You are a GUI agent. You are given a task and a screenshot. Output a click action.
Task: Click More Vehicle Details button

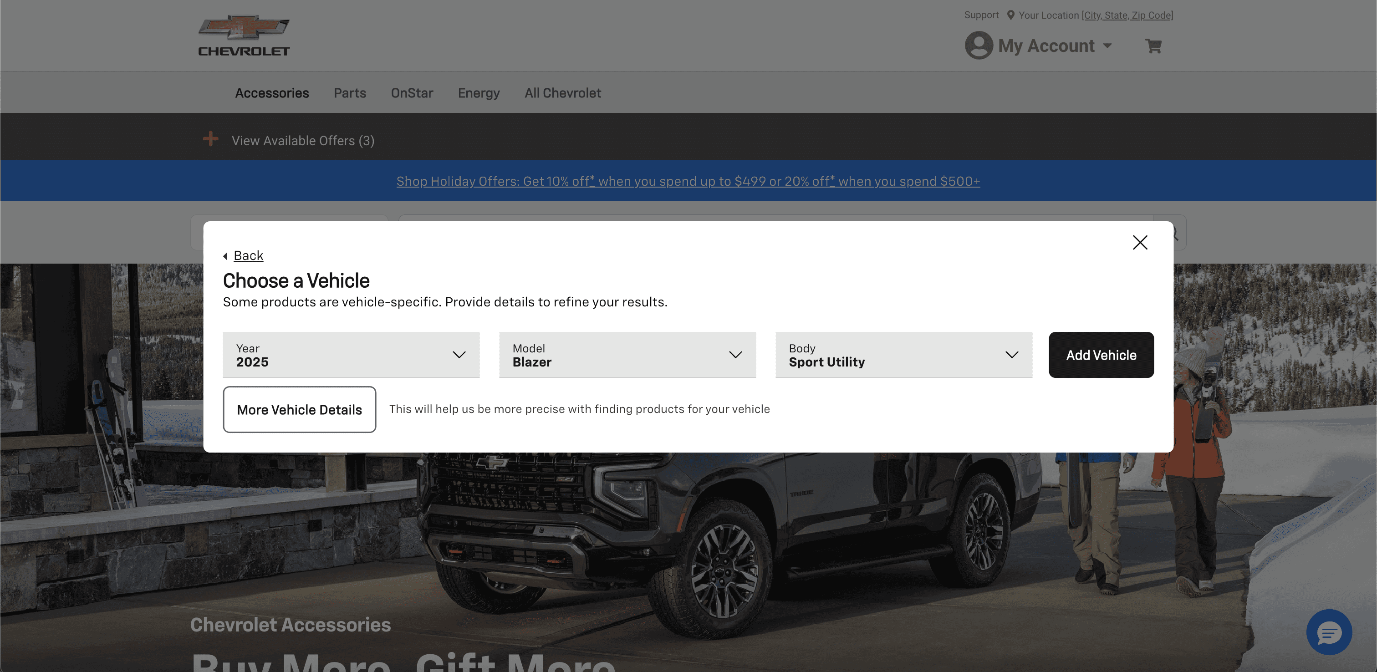[x=299, y=409]
